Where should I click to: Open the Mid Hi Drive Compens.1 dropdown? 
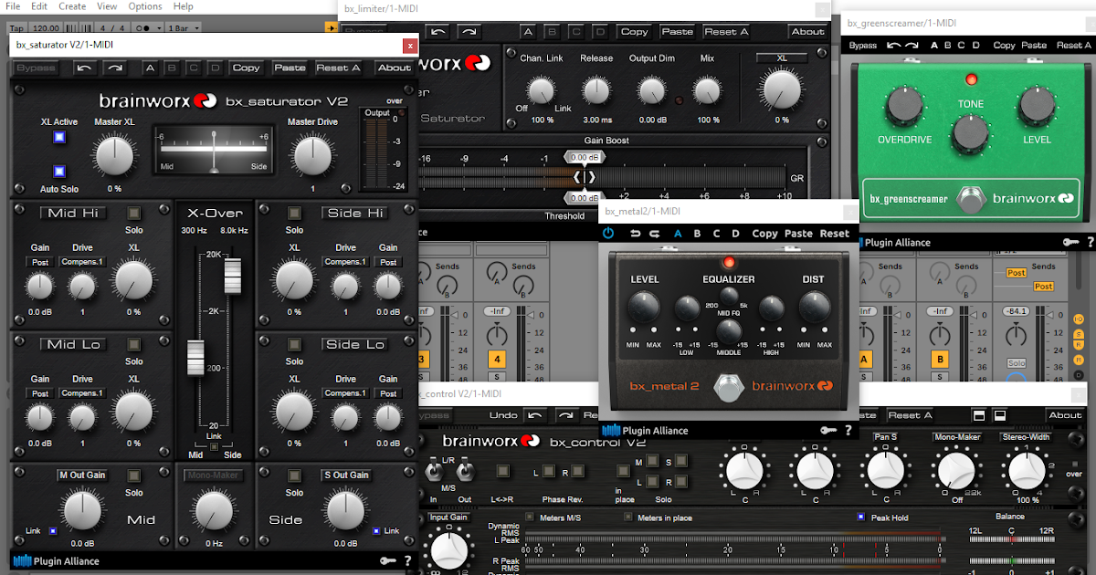tap(83, 262)
